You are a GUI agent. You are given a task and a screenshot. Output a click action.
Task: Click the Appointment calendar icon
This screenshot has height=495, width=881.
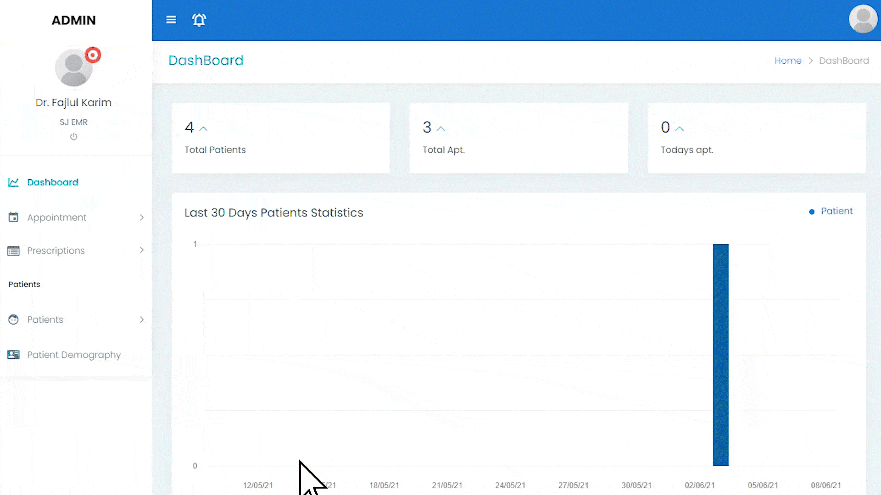coord(13,217)
